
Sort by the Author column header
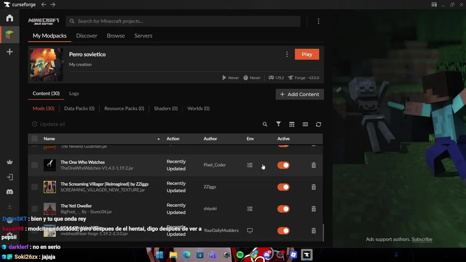(210, 139)
